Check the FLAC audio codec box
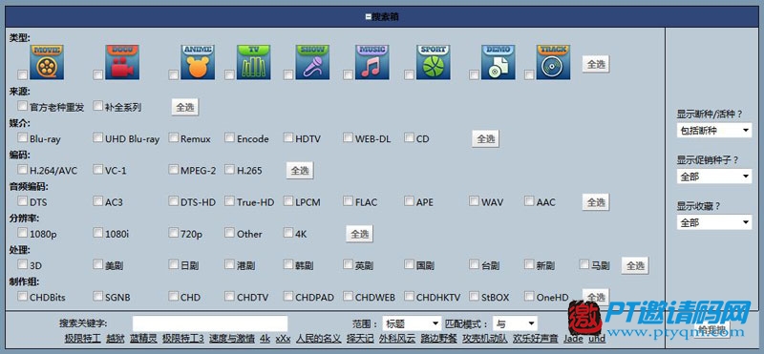This screenshot has height=354, width=764. coord(348,201)
